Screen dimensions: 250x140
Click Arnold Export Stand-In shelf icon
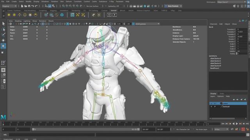point(51,15)
